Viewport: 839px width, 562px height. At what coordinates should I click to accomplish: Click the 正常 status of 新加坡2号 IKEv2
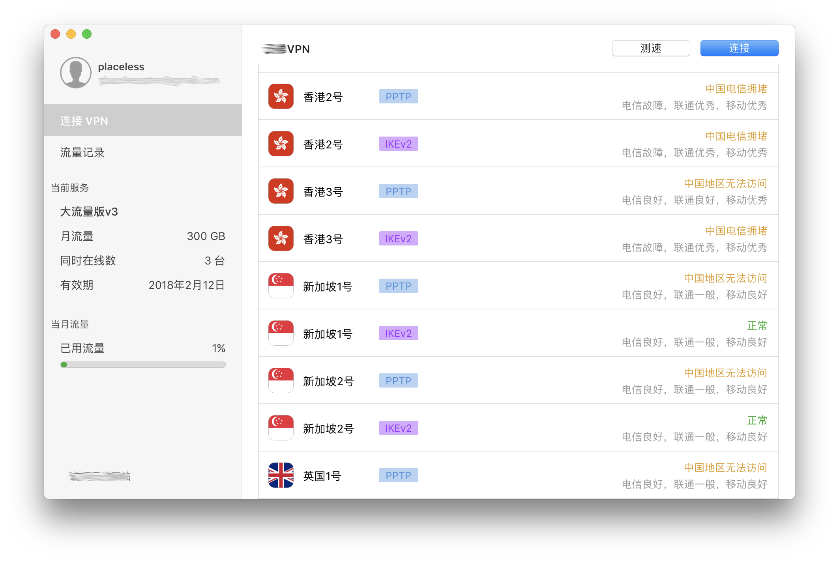757,420
